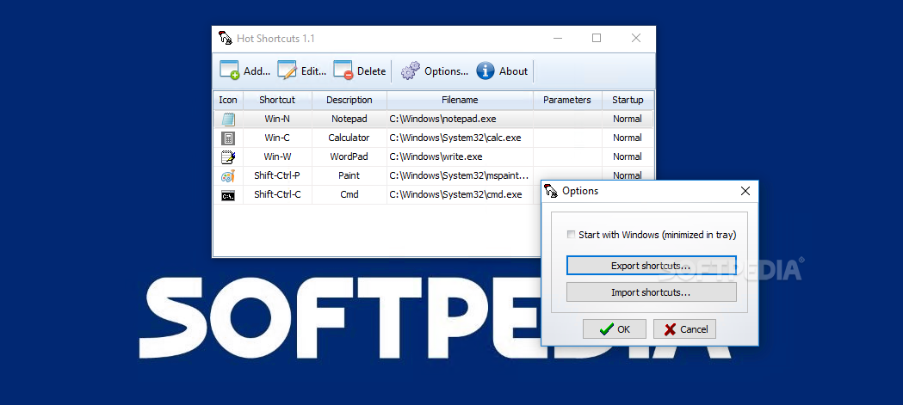Sort by the Description column header
The image size is (903, 405).
[x=349, y=100]
